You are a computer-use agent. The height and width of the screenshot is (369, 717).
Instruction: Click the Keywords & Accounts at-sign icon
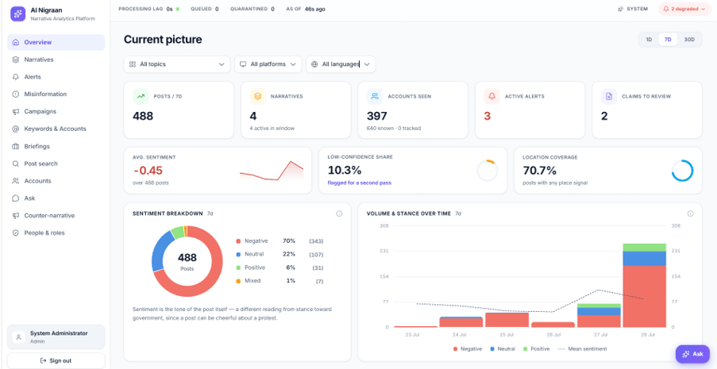click(x=16, y=129)
